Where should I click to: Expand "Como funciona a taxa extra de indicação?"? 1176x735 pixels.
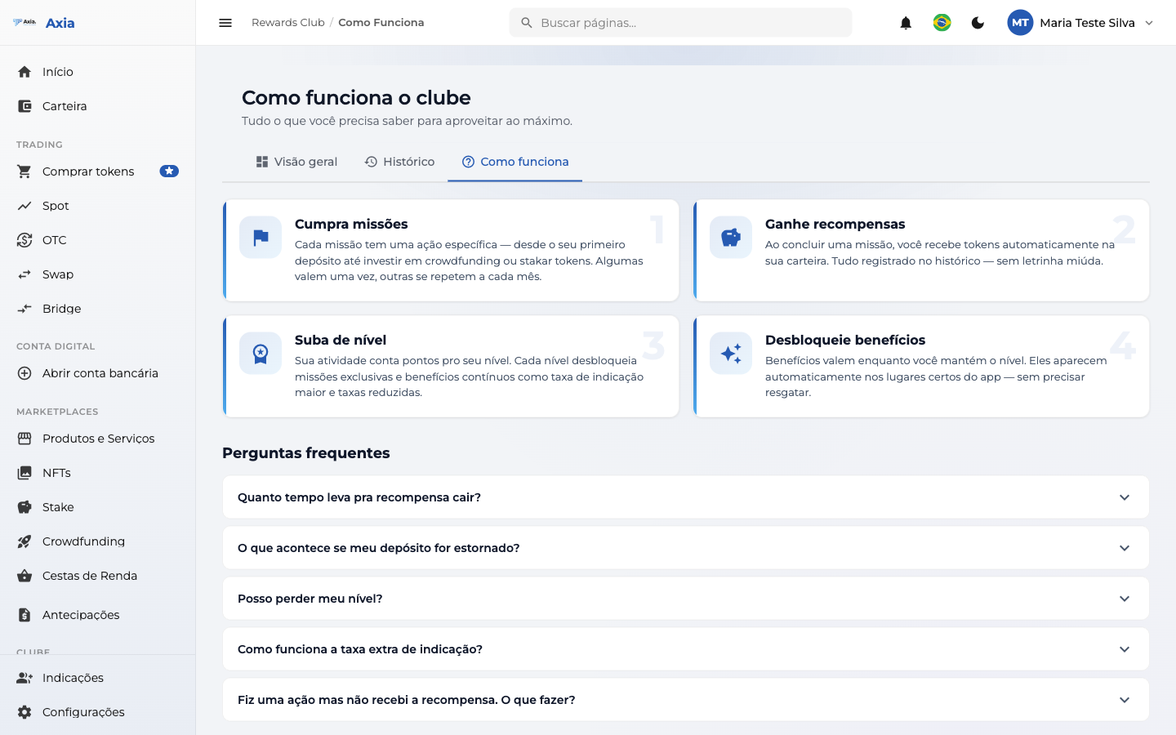(686, 649)
